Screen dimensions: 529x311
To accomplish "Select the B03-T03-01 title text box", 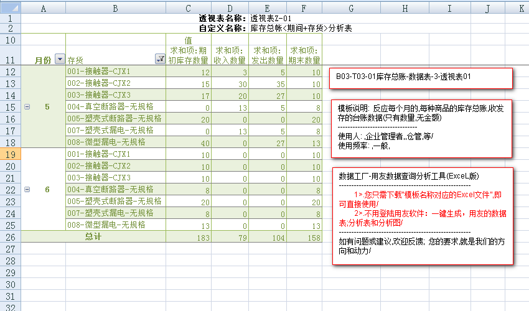I will 421,78.
